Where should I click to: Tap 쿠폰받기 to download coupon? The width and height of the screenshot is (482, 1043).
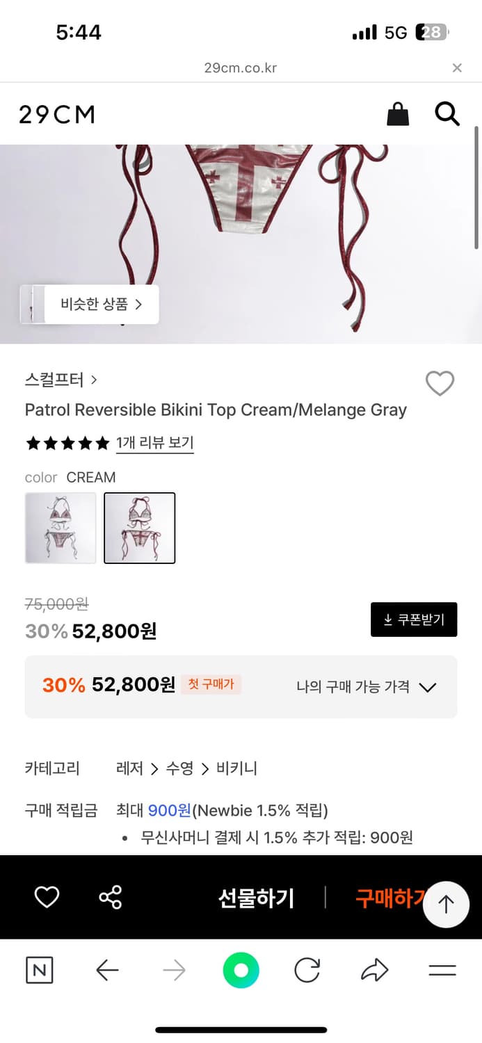pos(414,620)
